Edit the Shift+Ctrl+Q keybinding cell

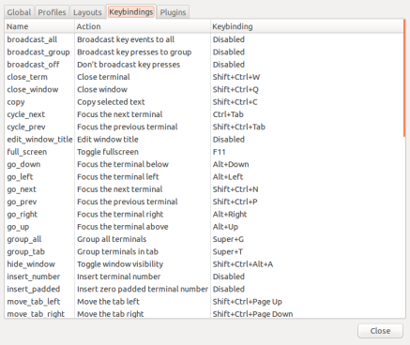click(x=235, y=89)
